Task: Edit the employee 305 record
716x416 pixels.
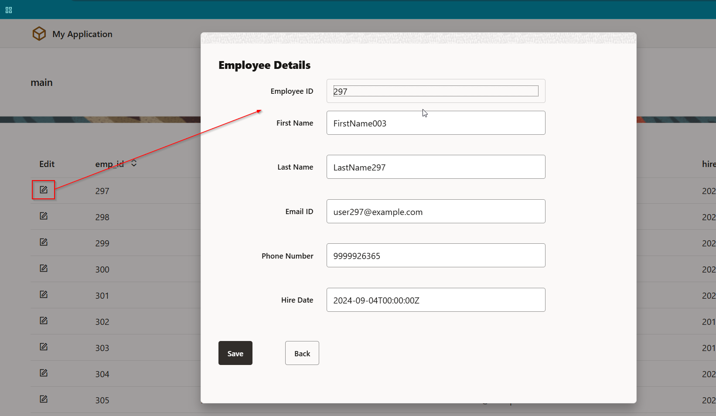Action: 44,399
